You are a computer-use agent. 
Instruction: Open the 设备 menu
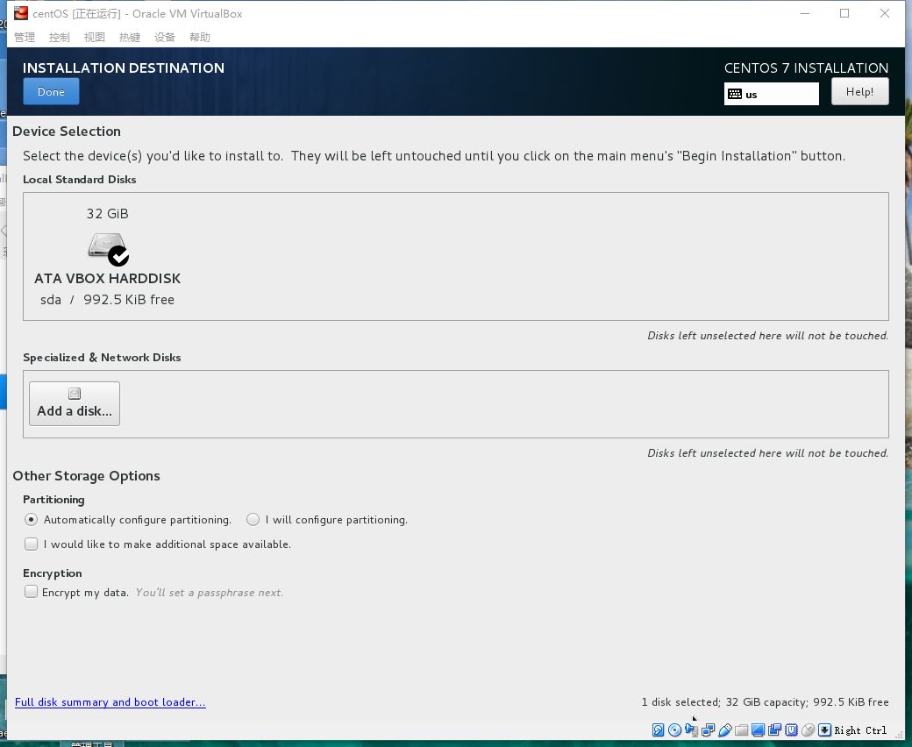[165, 37]
